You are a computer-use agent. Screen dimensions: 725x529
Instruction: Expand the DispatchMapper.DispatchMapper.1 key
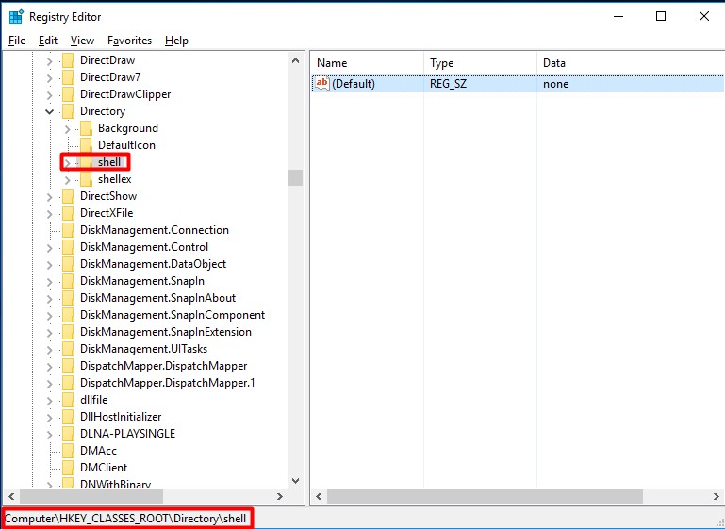coord(49,384)
